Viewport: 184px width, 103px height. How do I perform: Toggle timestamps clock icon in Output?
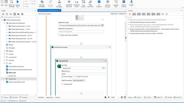[x=130, y=14]
